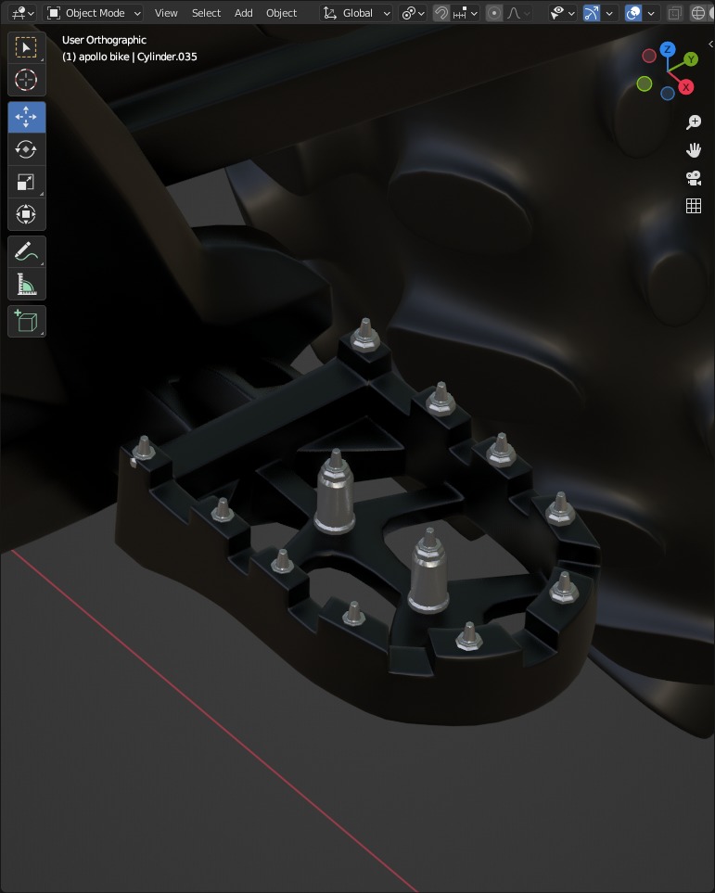Open object visibility and selectability dropdown
Viewport: 715px width, 893px height.
pyautogui.click(x=562, y=13)
